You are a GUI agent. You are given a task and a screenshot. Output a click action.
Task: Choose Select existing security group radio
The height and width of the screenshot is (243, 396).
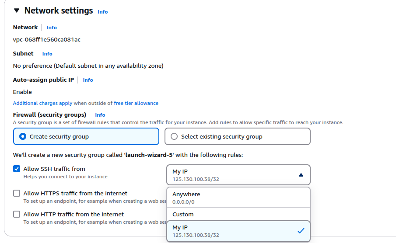(238, 136)
